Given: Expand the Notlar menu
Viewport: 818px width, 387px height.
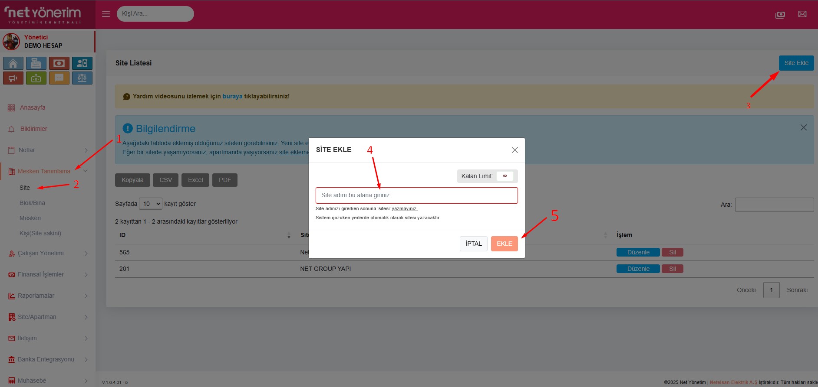Looking at the screenshot, I should point(48,150).
